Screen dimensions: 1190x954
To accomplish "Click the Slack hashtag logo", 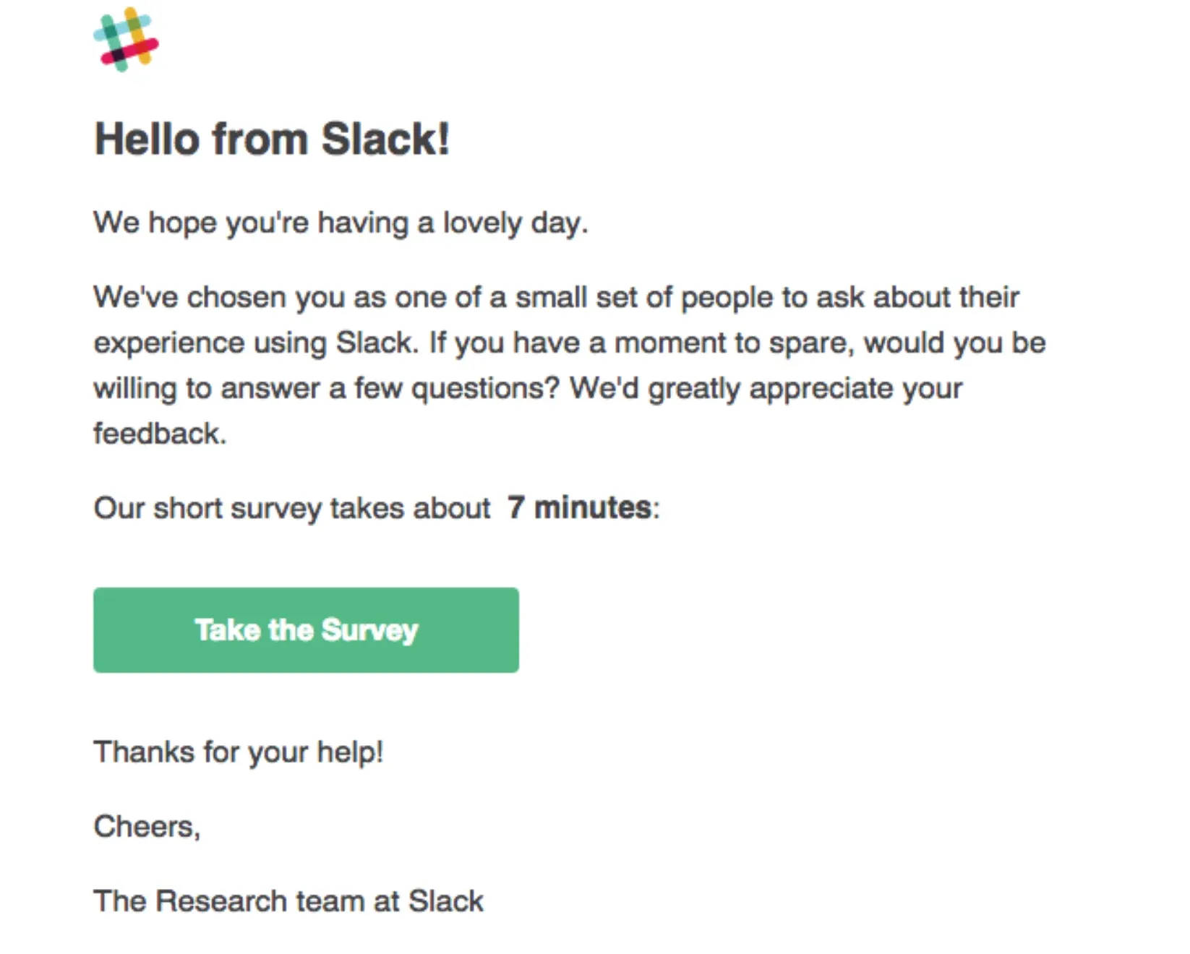I will pos(126,40).
